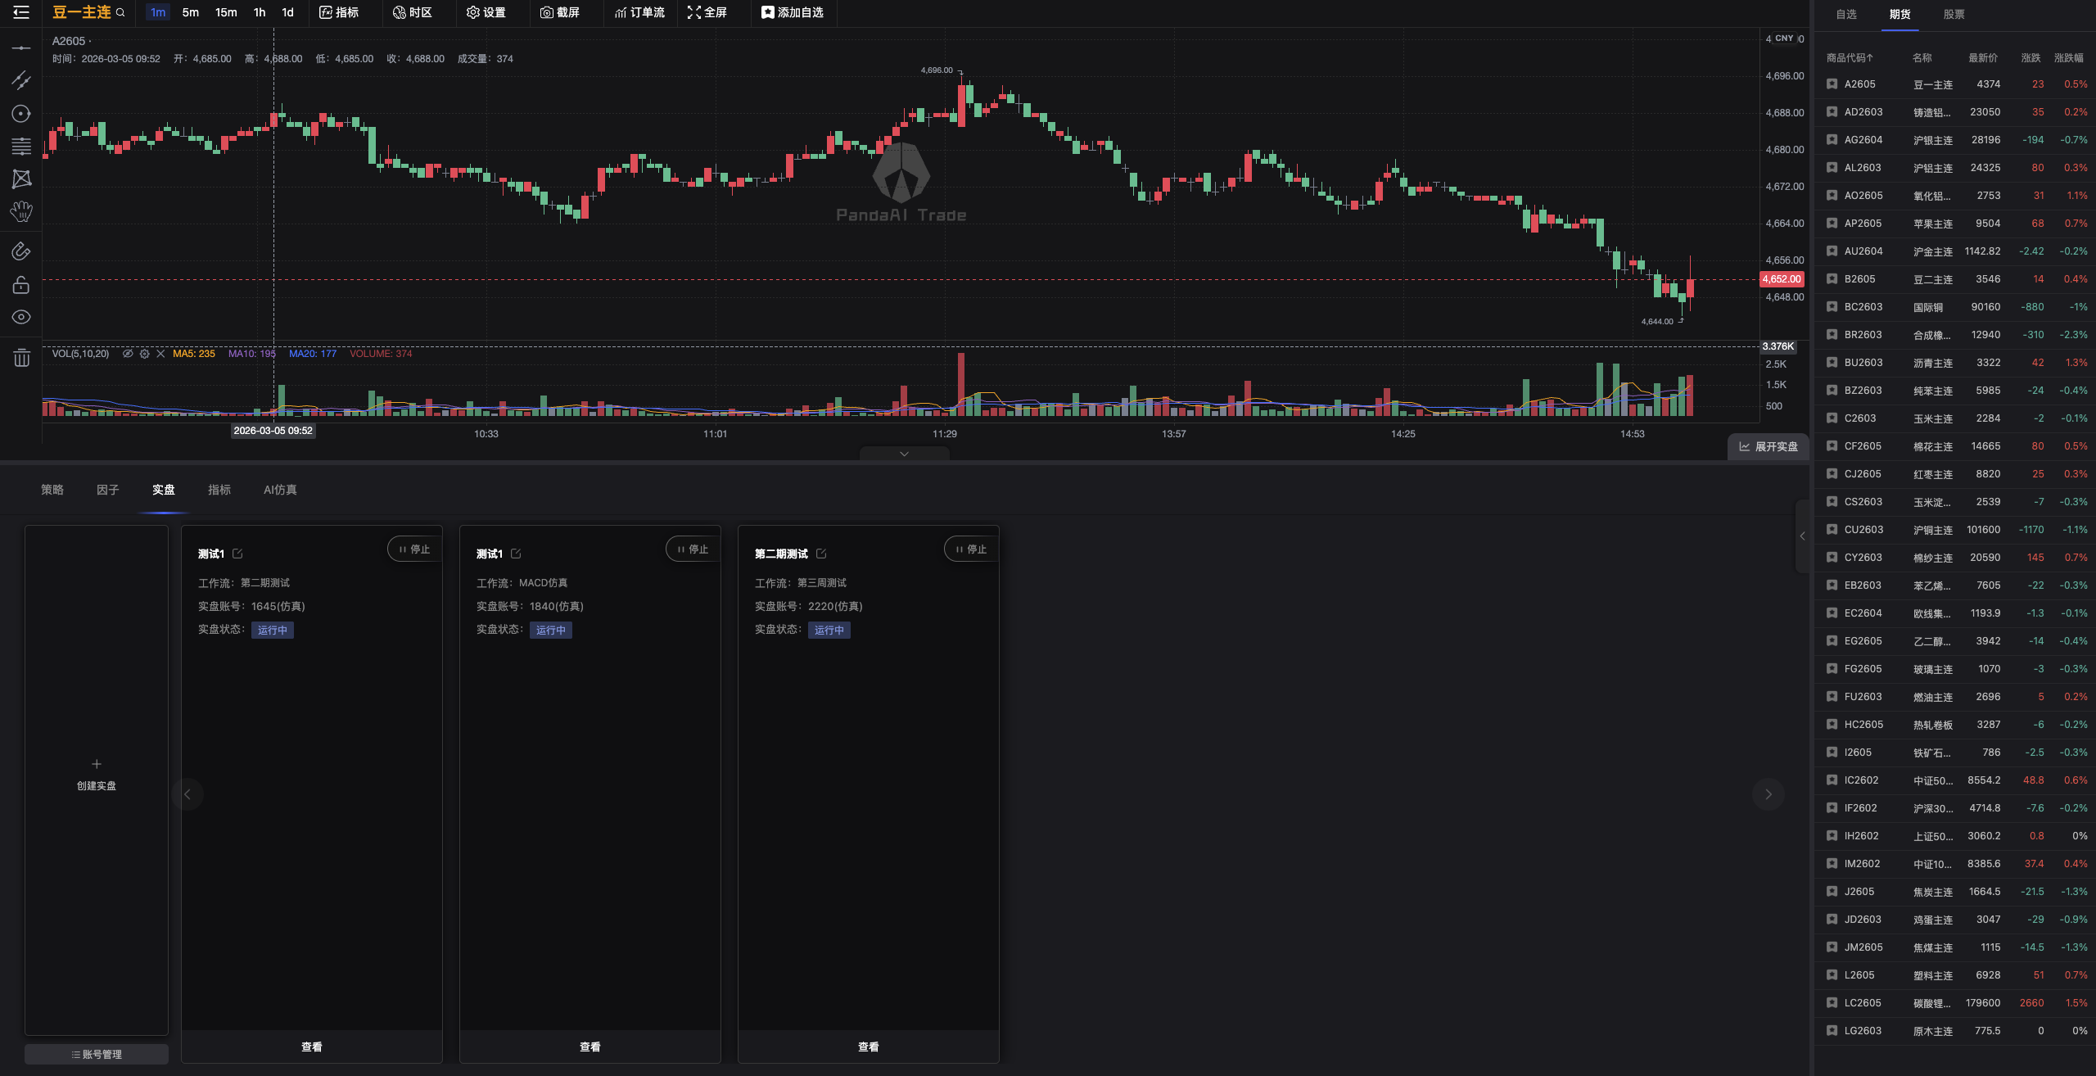Take a chart screenshot with 截屏
The image size is (2096, 1076).
[x=560, y=12]
